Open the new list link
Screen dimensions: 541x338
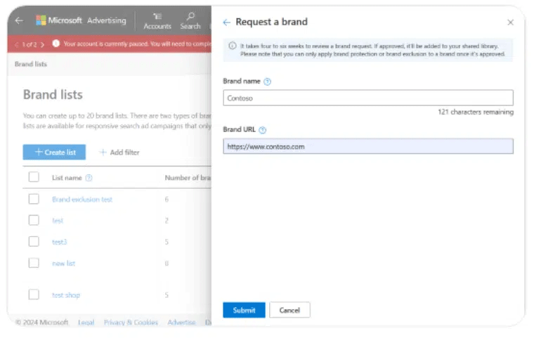(63, 264)
